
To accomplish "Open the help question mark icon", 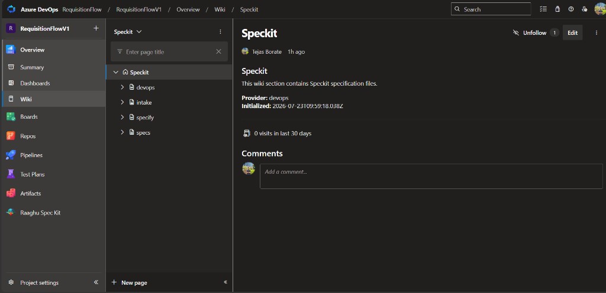I will 571,9.
